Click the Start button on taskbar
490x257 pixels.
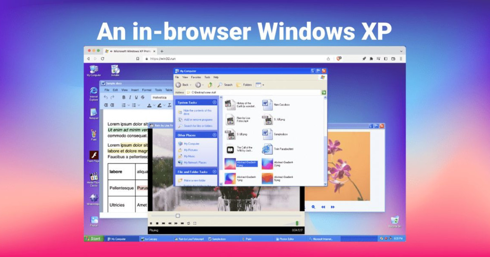[94, 239]
